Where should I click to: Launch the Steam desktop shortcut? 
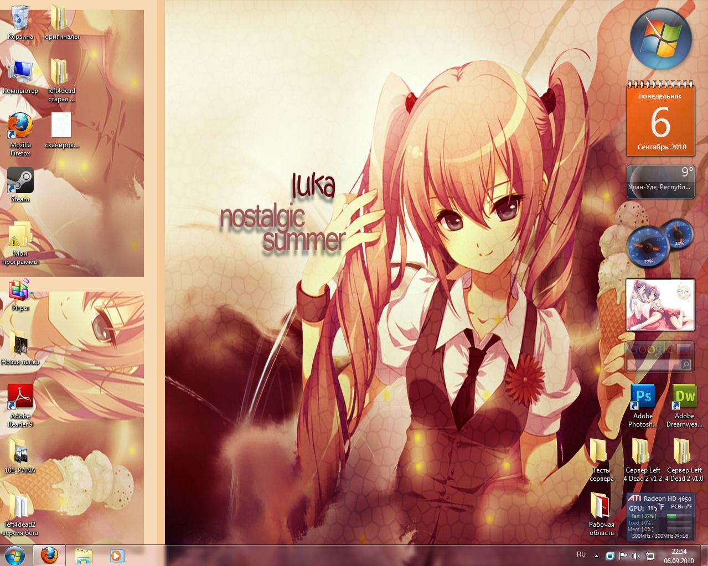(20, 185)
